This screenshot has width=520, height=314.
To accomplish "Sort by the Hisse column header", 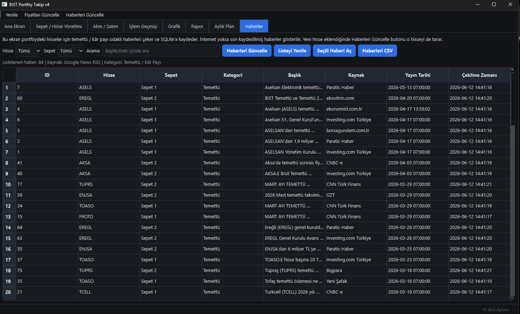I will click(x=109, y=75).
